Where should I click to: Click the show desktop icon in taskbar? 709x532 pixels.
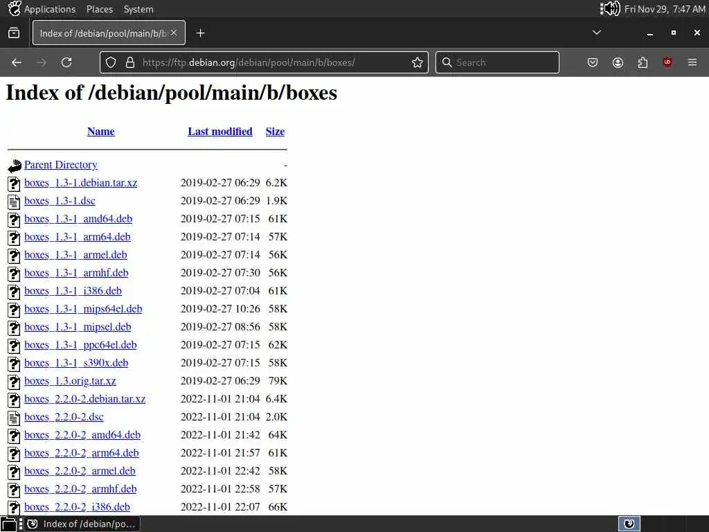[x=8, y=524]
